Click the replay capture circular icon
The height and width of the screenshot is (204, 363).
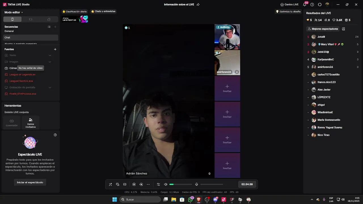click(141, 184)
